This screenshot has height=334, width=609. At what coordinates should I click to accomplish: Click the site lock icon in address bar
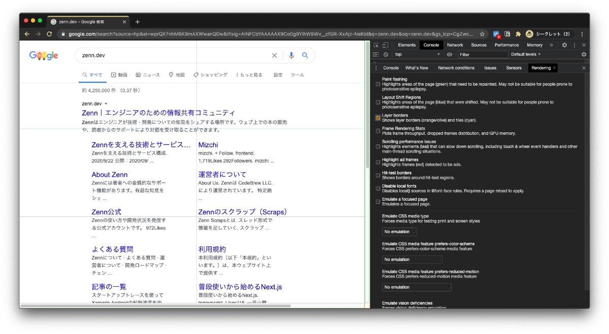pos(62,34)
